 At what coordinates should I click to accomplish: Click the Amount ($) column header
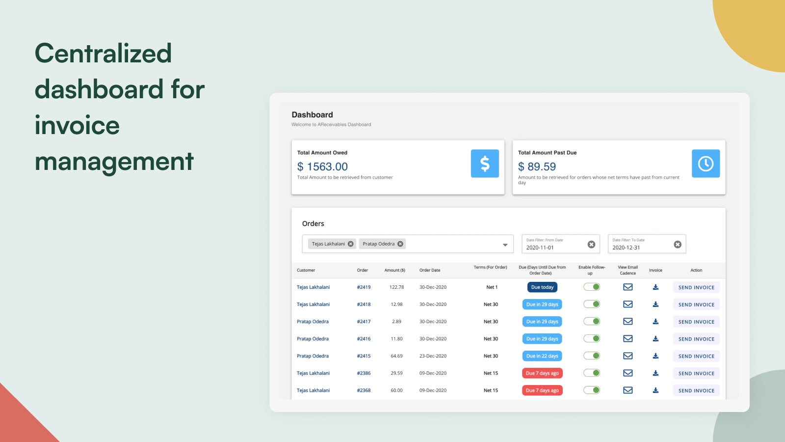[x=394, y=270]
